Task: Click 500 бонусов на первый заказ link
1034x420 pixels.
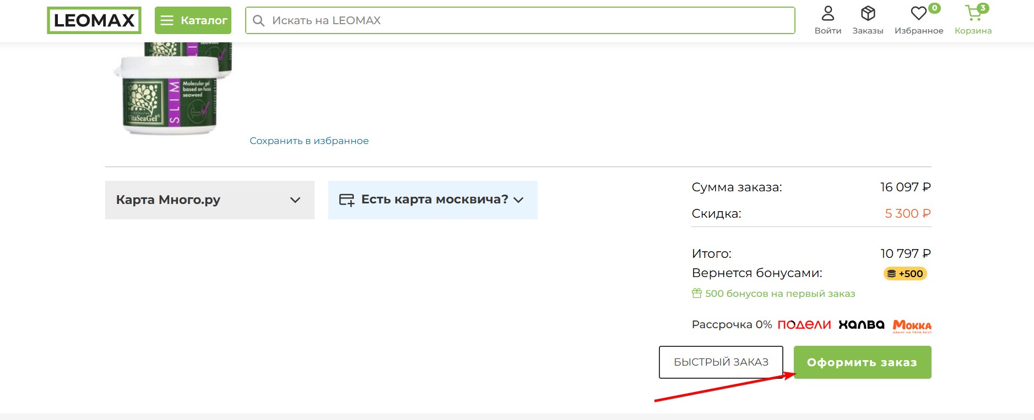Action: 780,294
